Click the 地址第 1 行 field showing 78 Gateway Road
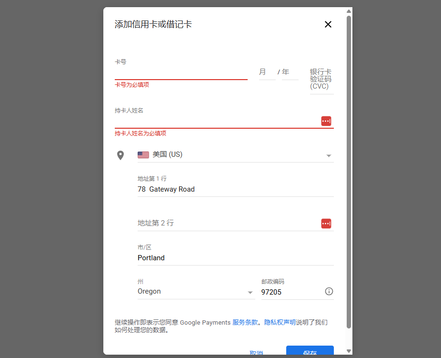This screenshot has width=441, height=358. [x=214, y=189]
